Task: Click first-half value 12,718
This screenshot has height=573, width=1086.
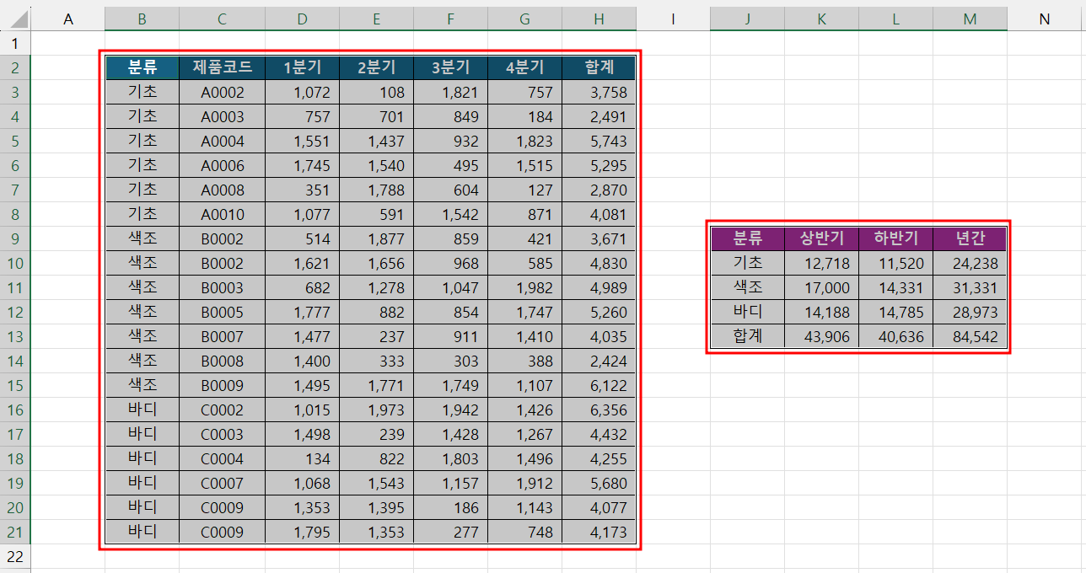Action: pos(821,264)
